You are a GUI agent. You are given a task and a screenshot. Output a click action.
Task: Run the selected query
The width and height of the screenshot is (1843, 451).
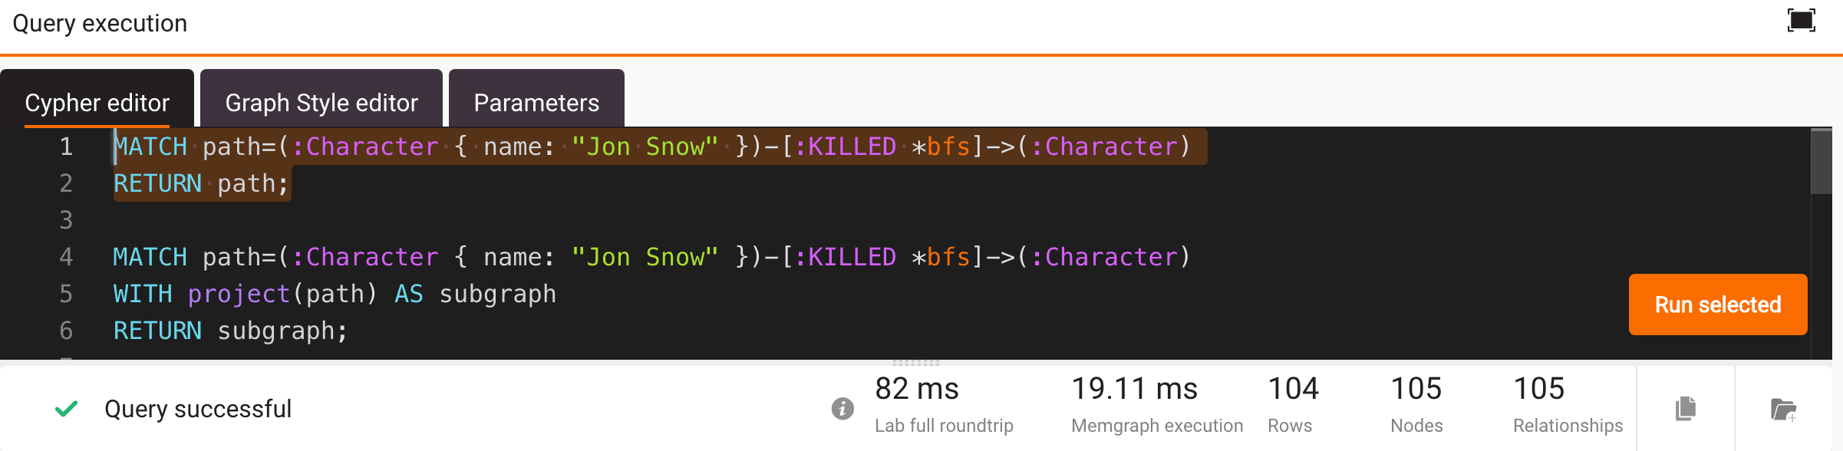(1718, 305)
